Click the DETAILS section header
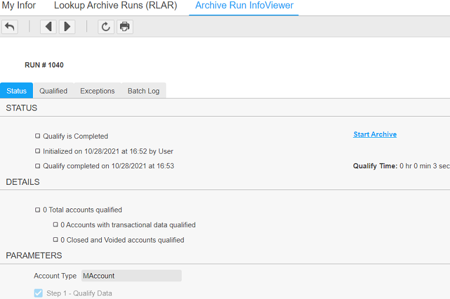This screenshot has width=450, height=299. (x=23, y=182)
